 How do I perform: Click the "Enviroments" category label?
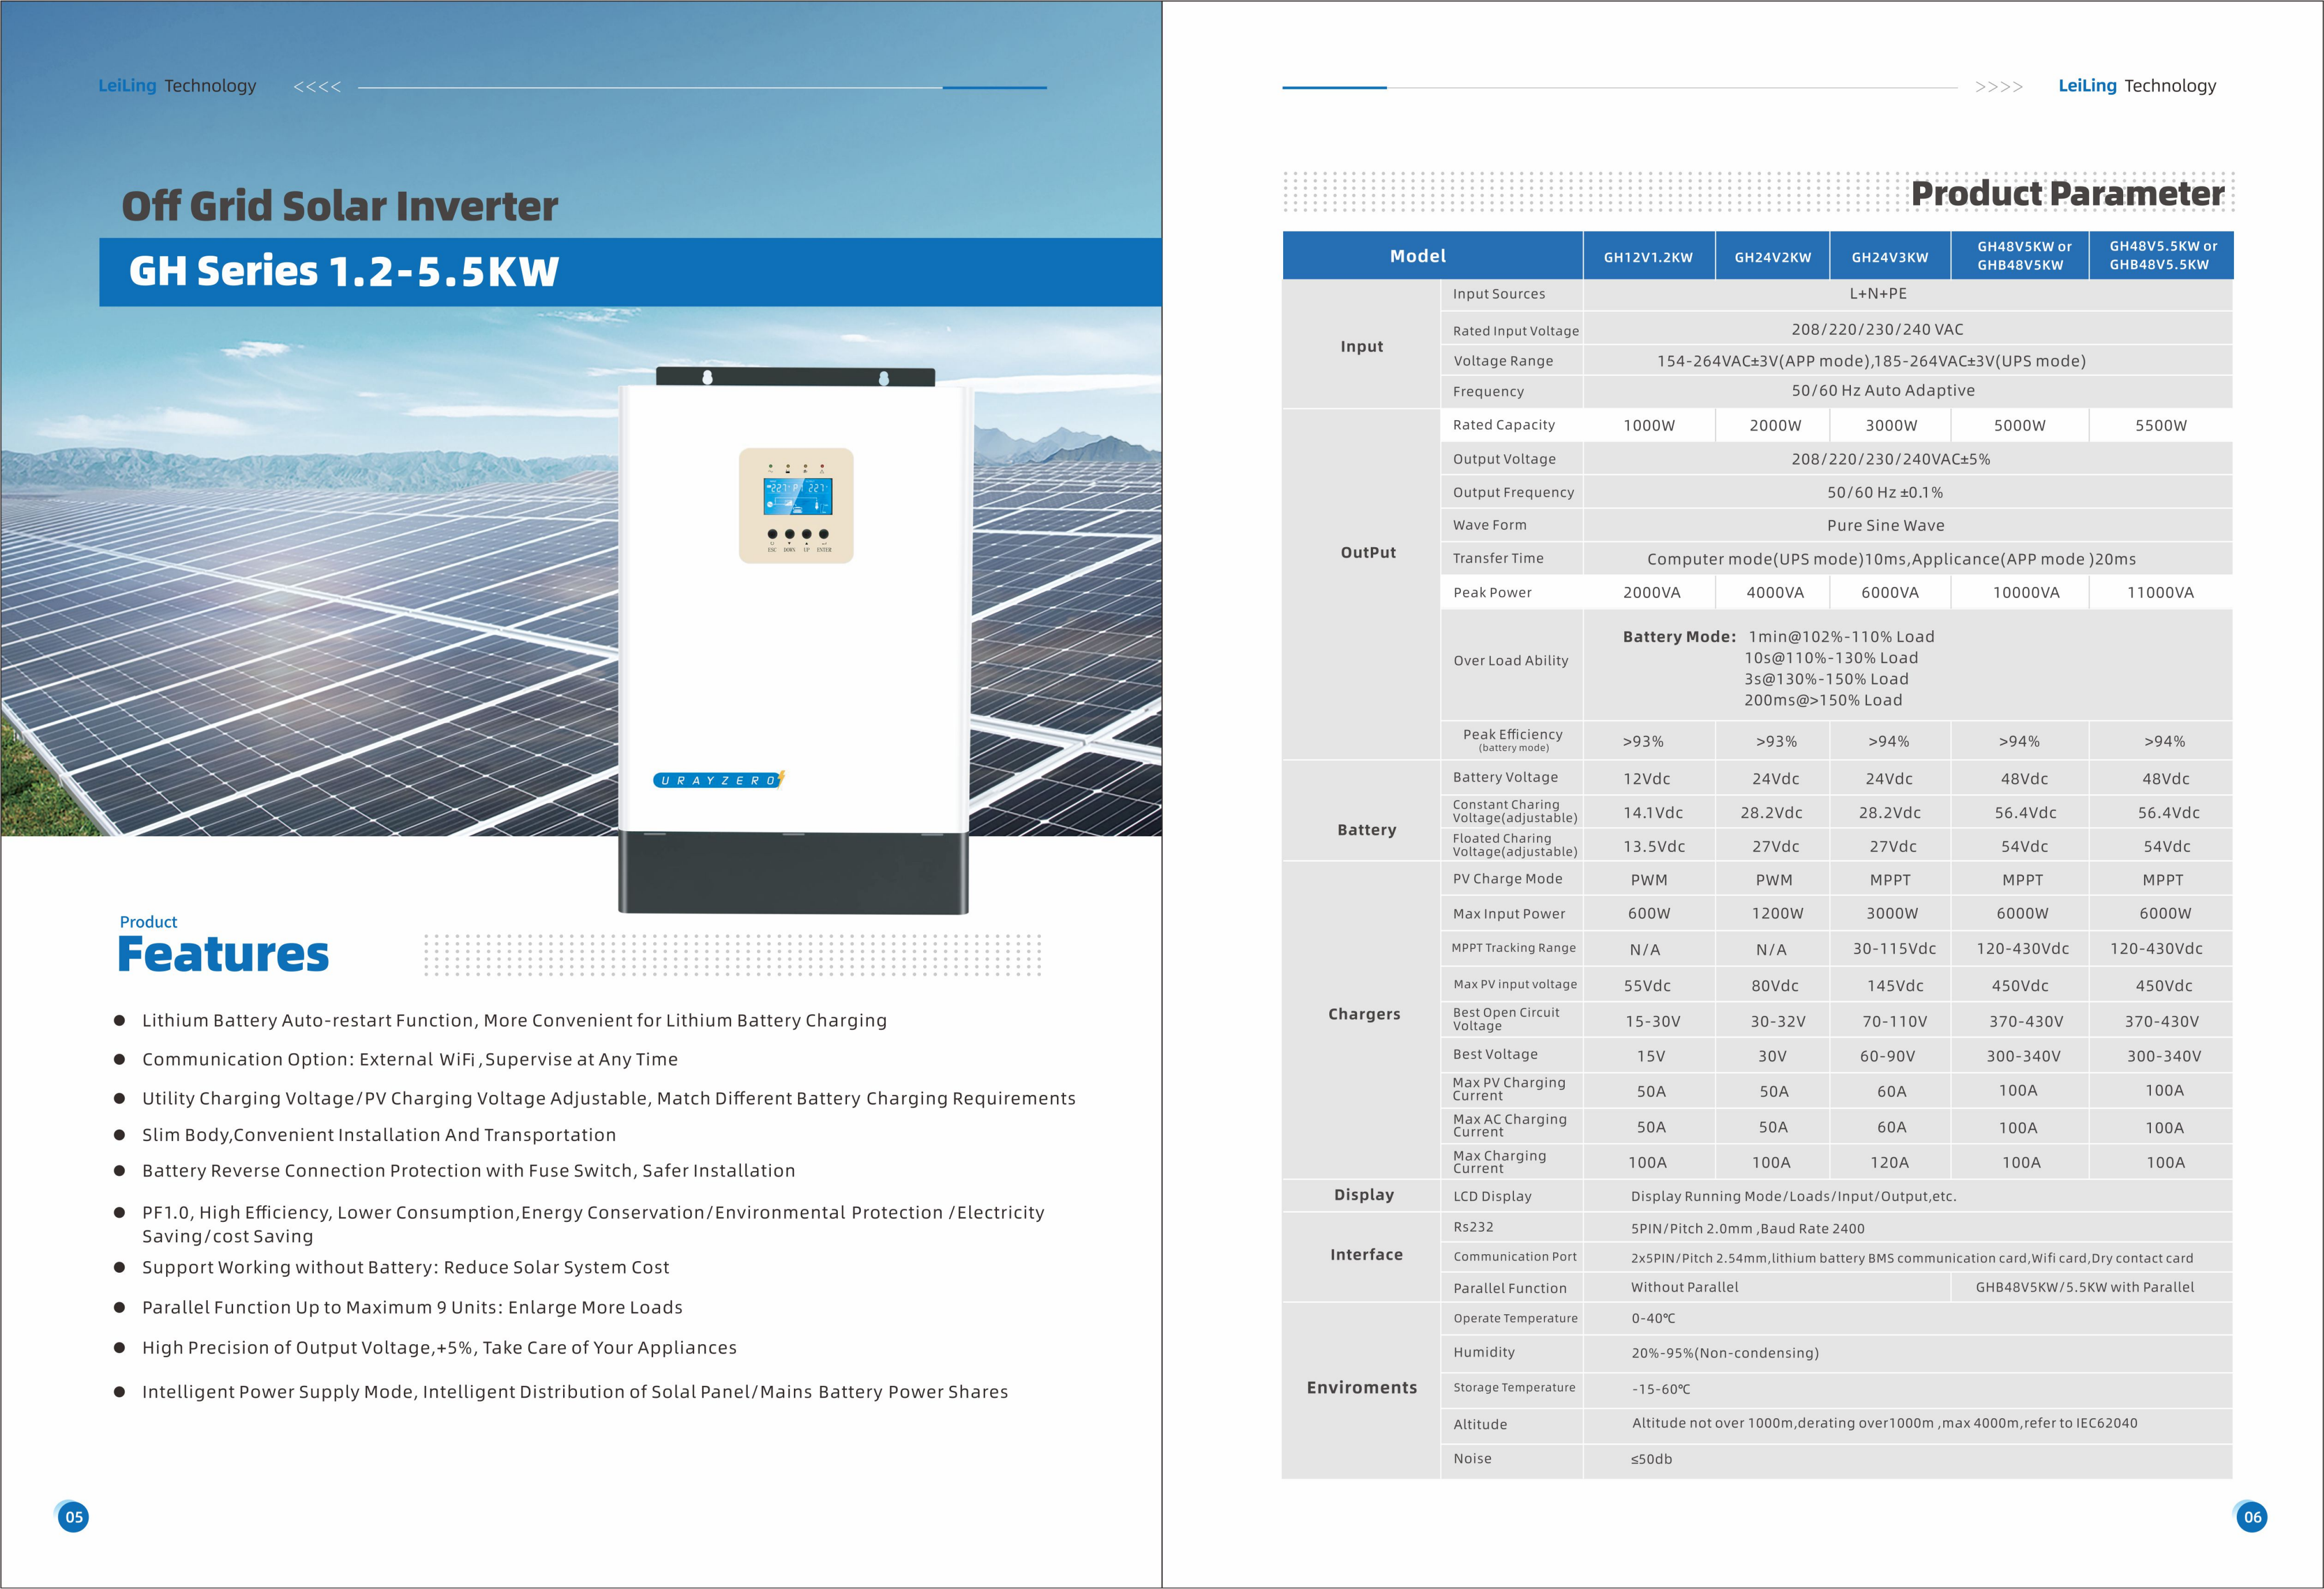(x=1361, y=1388)
